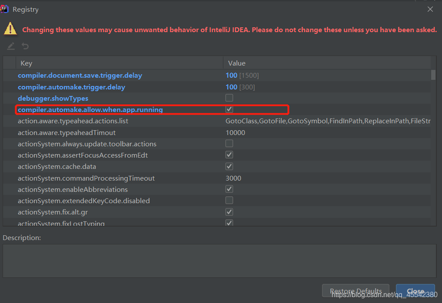The width and height of the screenshot is (442, 303).
Task: Enable the debugger.showTypes checkbox
Action: [x=229, y=98]
